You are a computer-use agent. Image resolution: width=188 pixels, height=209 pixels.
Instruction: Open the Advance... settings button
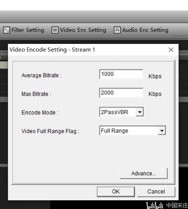pos(144,173)
